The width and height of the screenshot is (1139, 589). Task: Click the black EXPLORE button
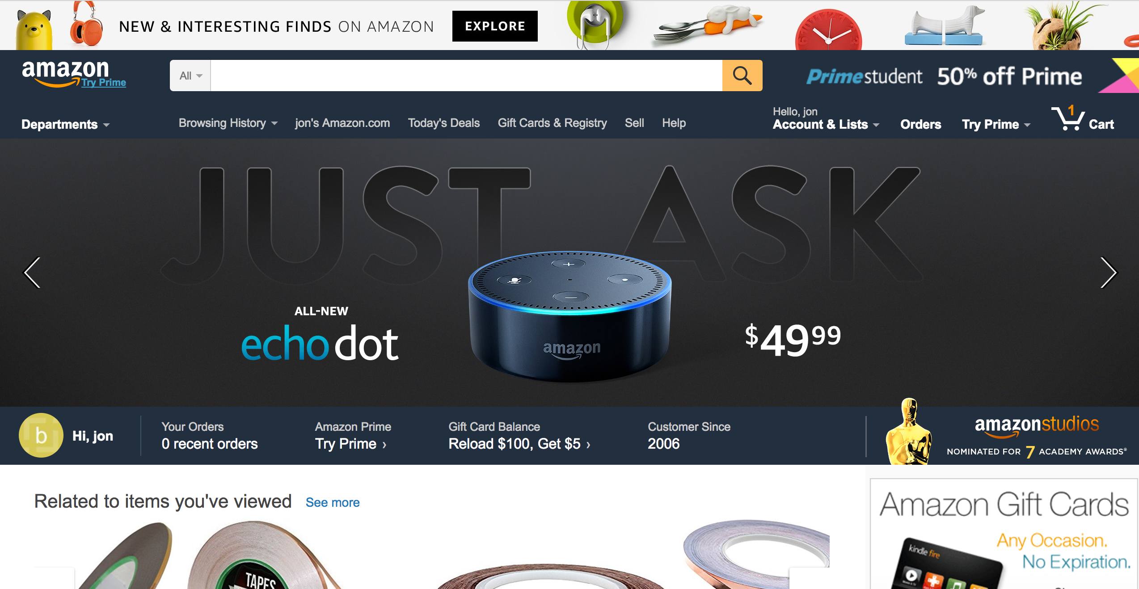click(x=495, y=26)
